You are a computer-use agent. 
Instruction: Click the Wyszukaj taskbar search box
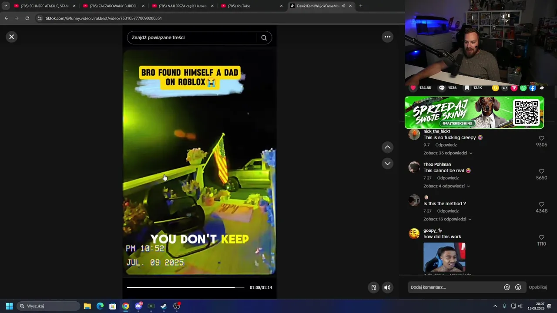[48, 306]
